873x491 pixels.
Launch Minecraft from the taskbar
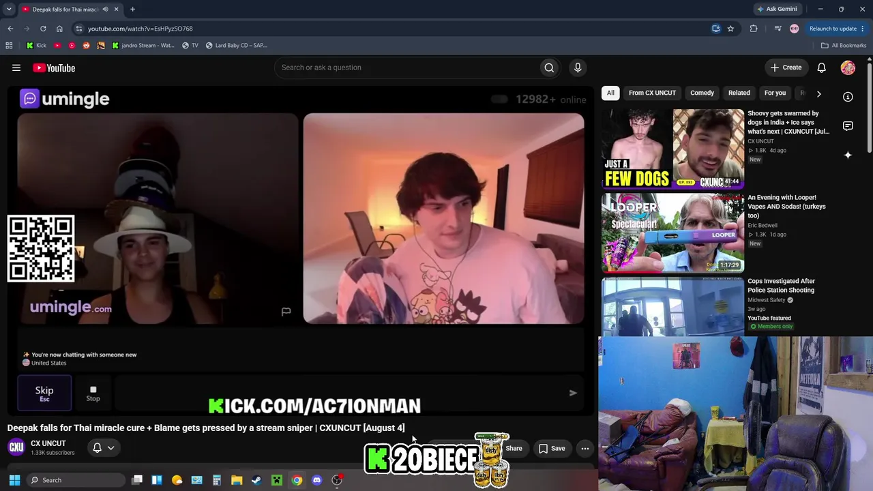(276, 480)
